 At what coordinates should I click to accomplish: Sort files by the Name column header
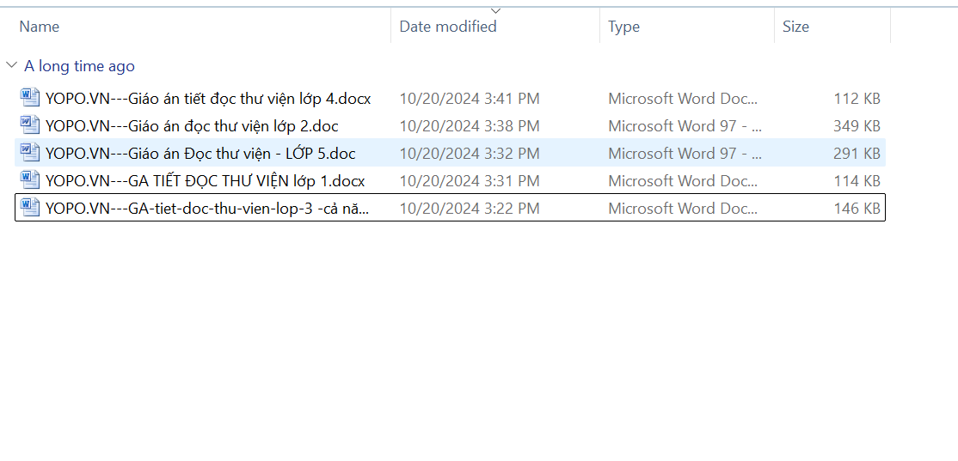(40, 27)
